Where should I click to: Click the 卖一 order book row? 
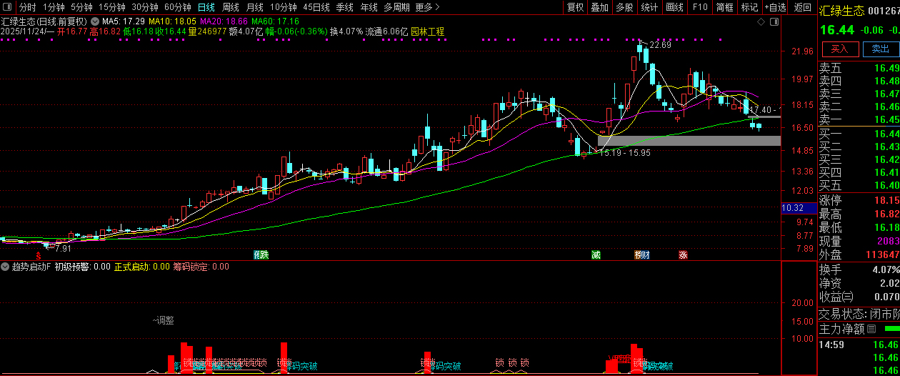859,119
